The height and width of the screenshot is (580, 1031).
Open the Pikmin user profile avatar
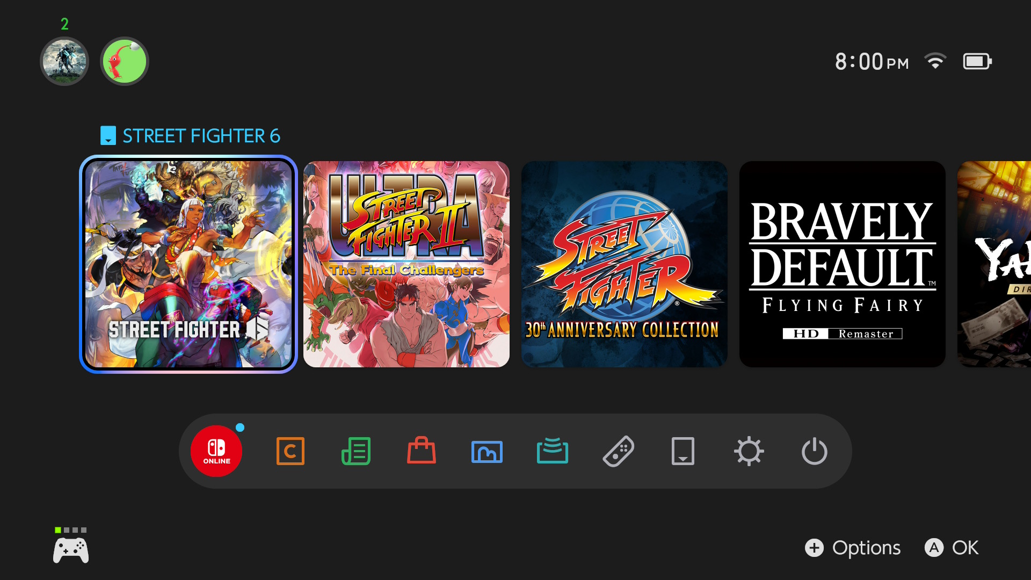point(125,61)
